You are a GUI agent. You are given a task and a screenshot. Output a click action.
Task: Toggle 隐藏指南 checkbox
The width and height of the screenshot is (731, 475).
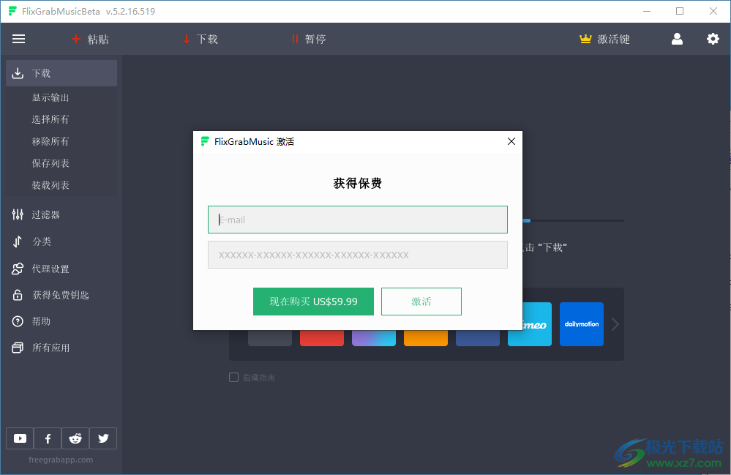[233, 378]
